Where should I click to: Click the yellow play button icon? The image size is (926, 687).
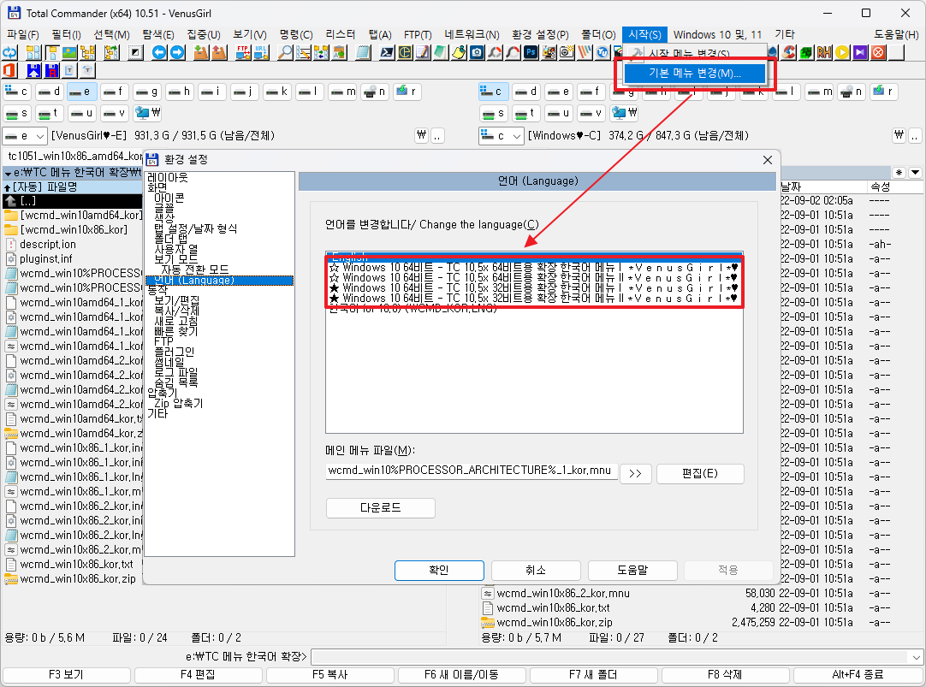click(842, 52)
